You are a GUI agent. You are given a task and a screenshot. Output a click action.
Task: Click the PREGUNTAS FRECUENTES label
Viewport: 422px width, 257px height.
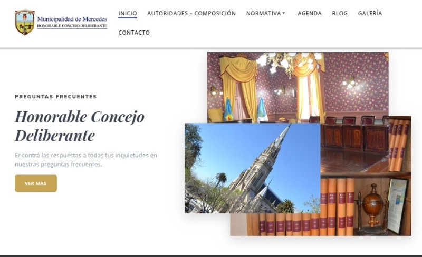(x=56, y=97)
